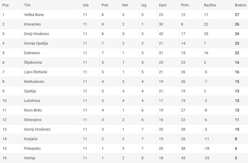
Task: Open the Dubranec team row
Action: [32, 53]
